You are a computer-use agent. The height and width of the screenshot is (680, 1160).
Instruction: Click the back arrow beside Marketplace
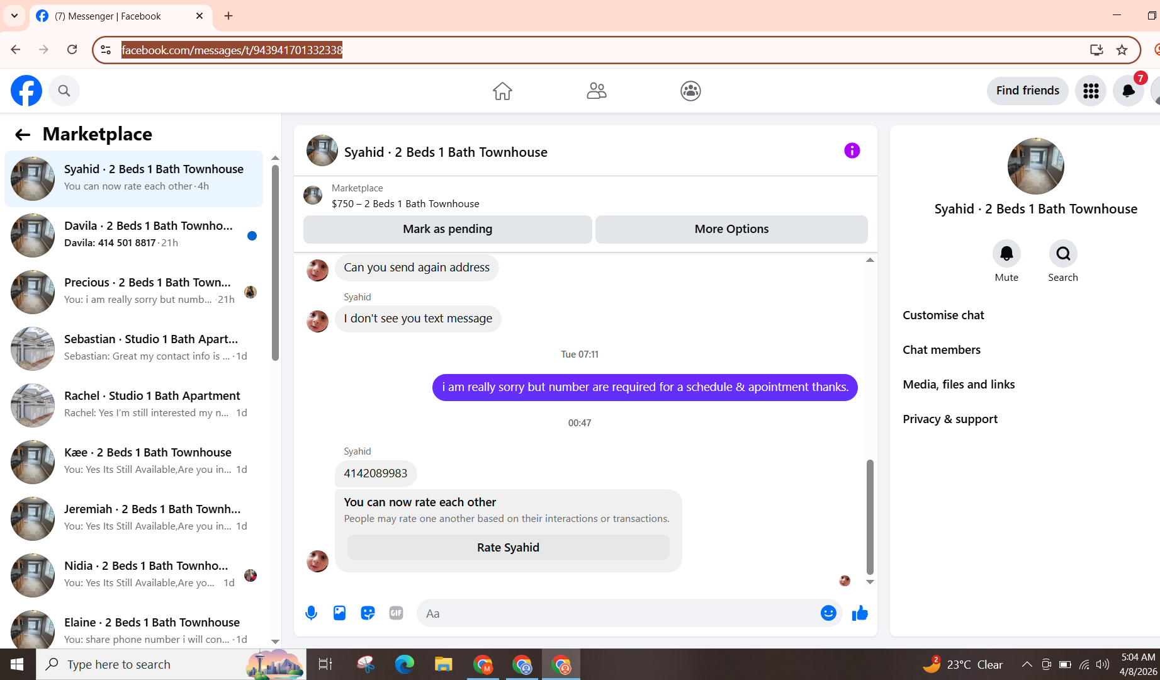[x=23, y=134]
